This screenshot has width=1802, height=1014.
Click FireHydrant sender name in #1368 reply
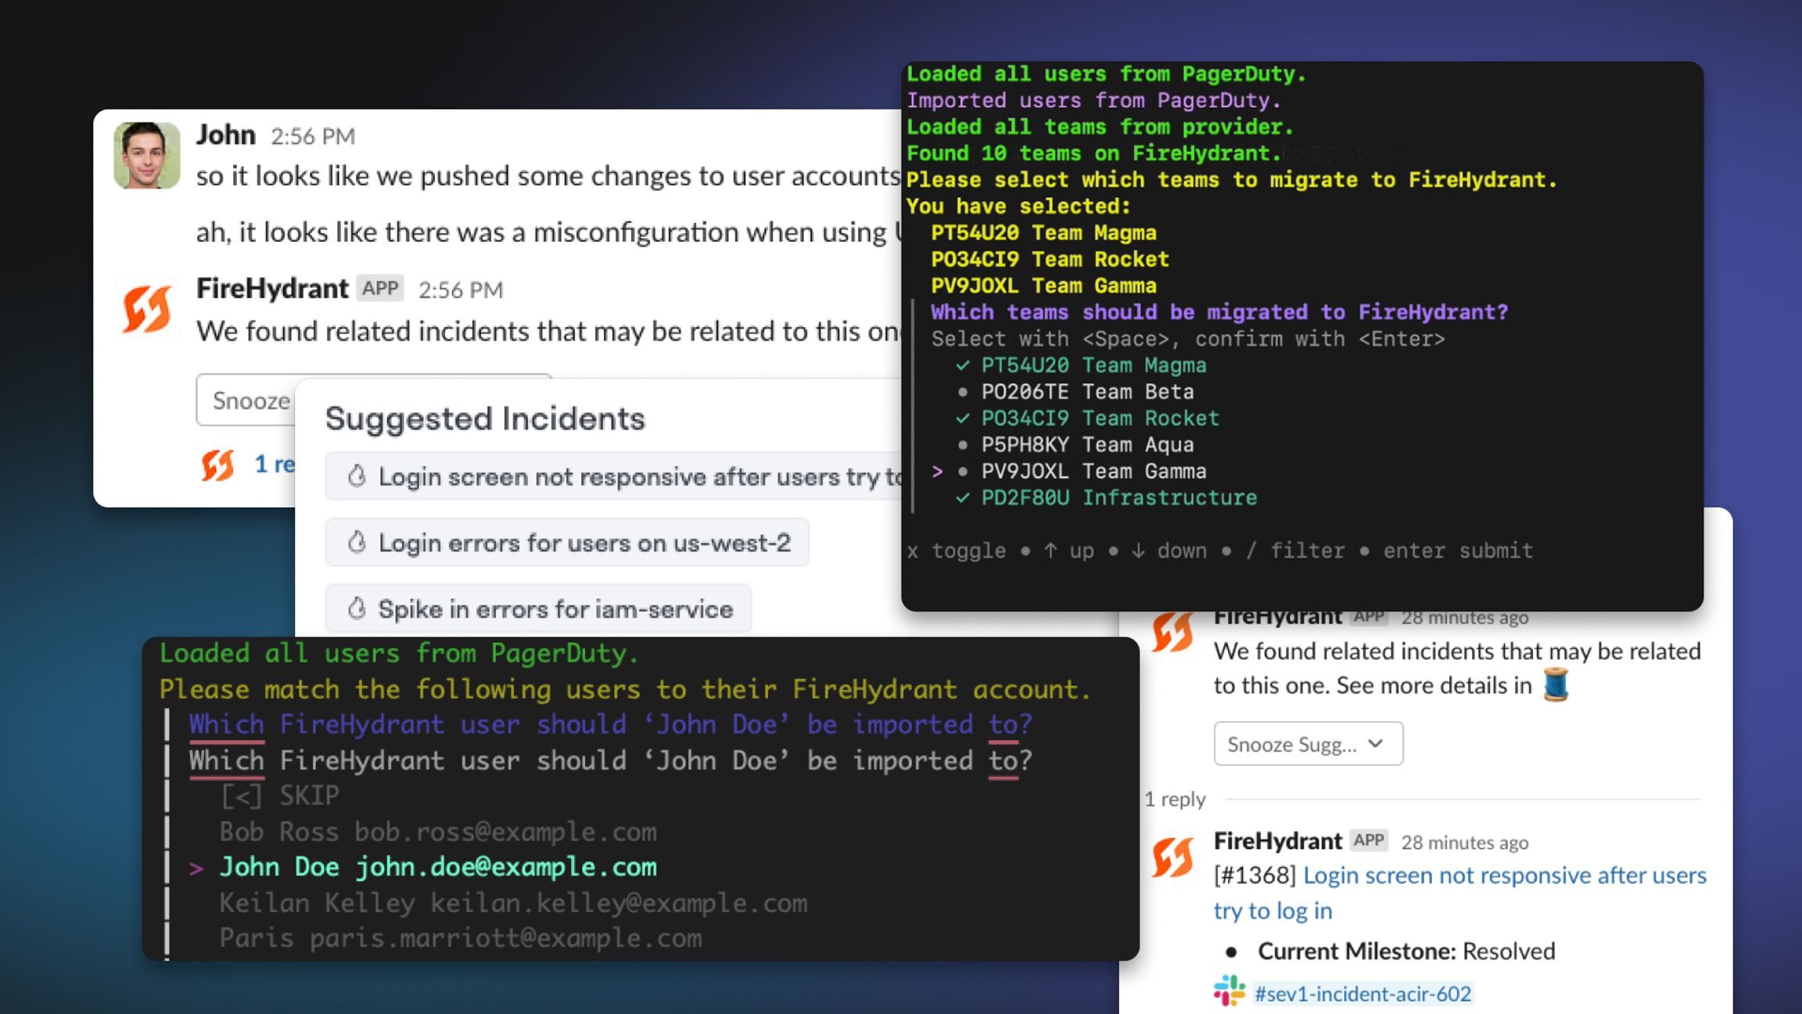click(1277, 841)
